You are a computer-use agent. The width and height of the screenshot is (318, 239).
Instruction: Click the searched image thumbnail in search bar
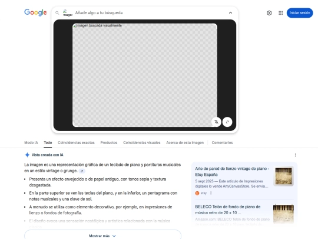tap(68, 13)
